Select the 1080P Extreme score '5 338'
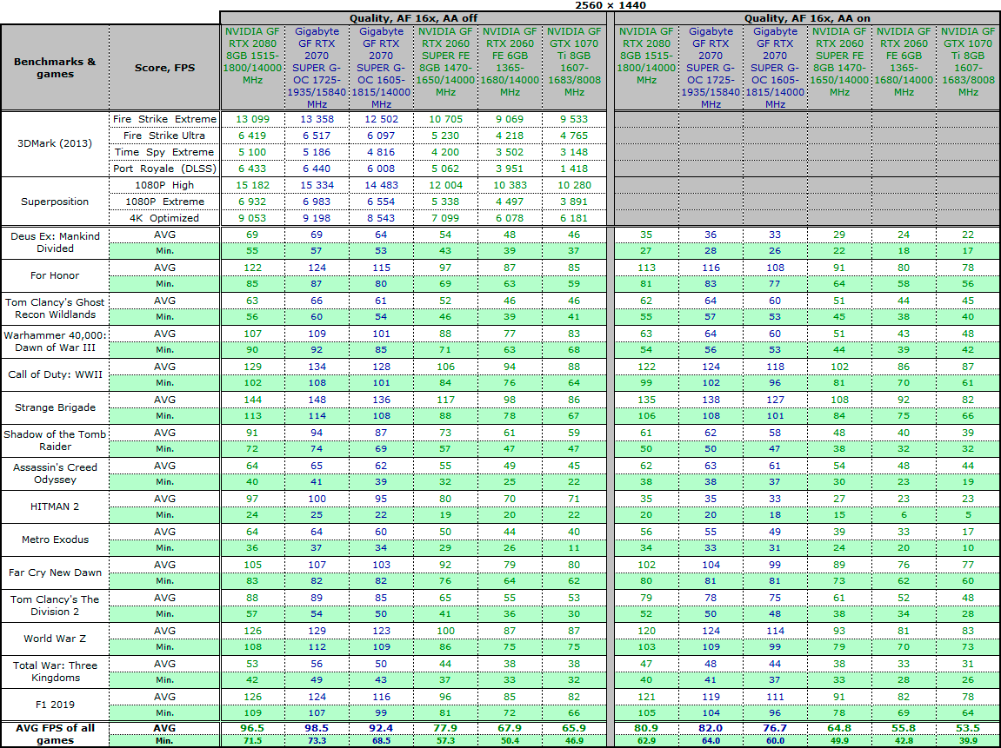Image resolution: width=1001 pixels, height=748 pixels. (x=445, y=202)
